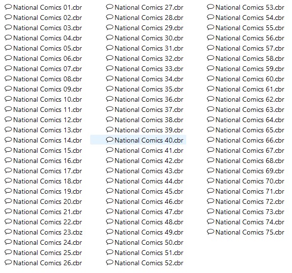Select file name National Comics 45.cbr
Image resolution: width=292 pixels, height=273 pixels.
(149, 191)
